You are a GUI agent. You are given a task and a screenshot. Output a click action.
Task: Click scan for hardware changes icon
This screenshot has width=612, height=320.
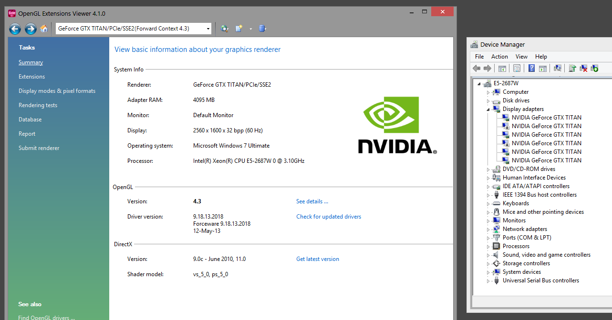(x=557, y=69)
